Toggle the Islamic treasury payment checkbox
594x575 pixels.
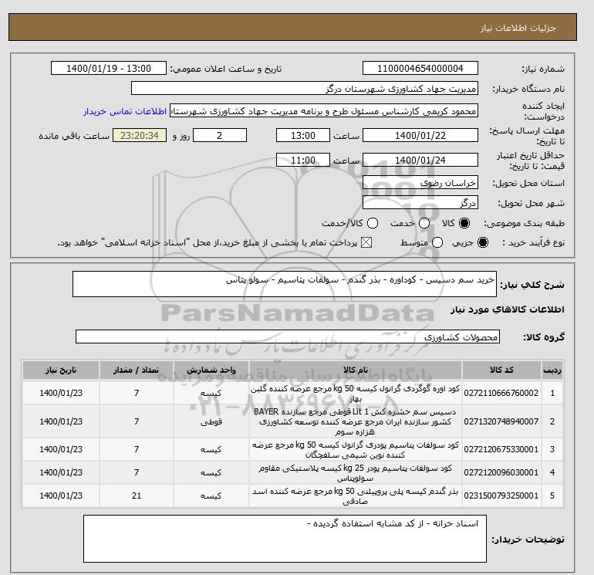(x=366, y=242)
